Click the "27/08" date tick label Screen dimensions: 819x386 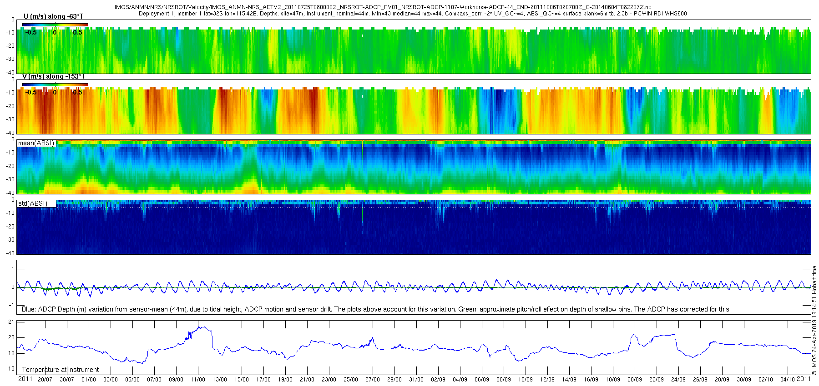pos(372,380)
